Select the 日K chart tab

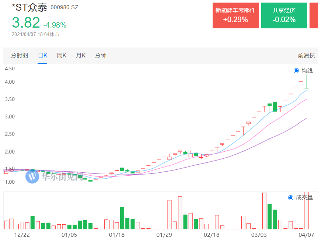[43, 55]
